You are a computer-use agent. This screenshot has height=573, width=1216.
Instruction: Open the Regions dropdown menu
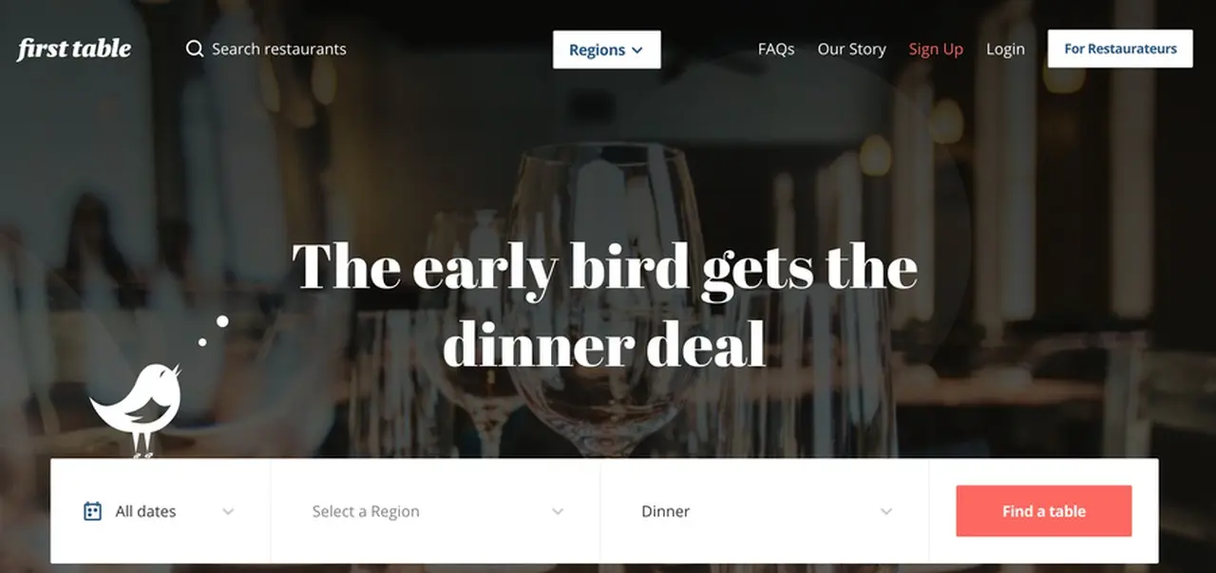pyautogui.click(x=607, y=49)
